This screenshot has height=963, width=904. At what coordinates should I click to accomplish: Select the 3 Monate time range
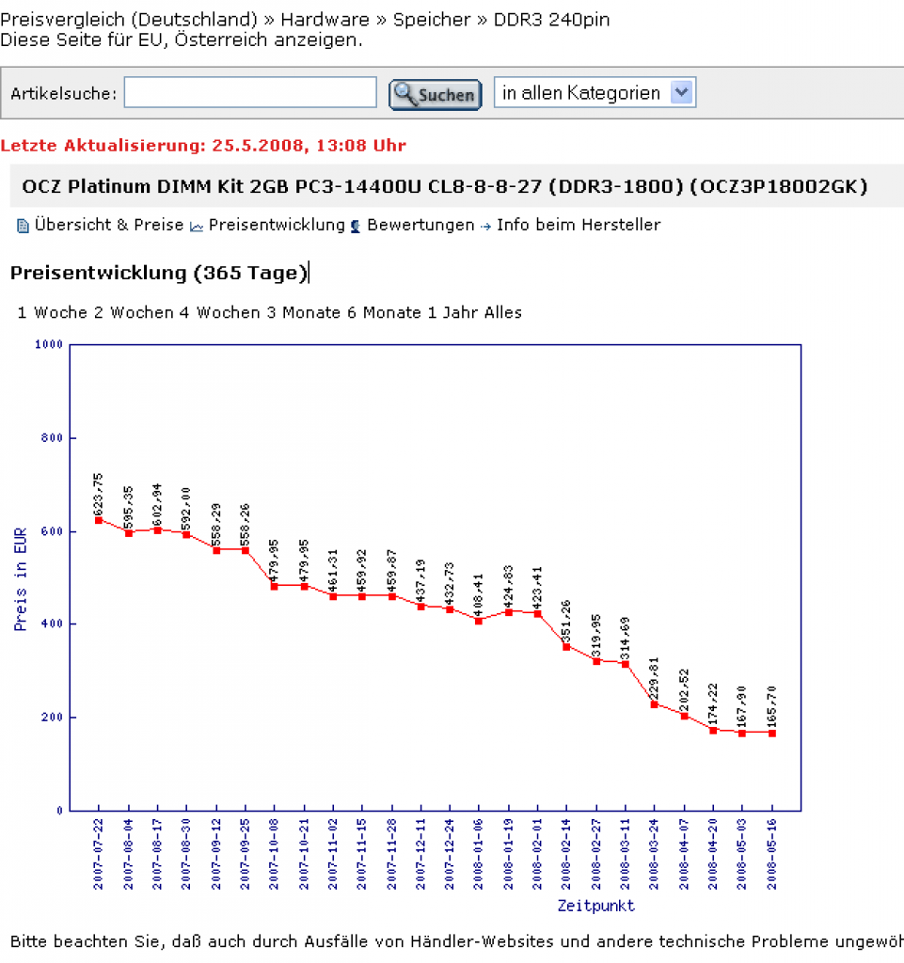coord(304,312)
